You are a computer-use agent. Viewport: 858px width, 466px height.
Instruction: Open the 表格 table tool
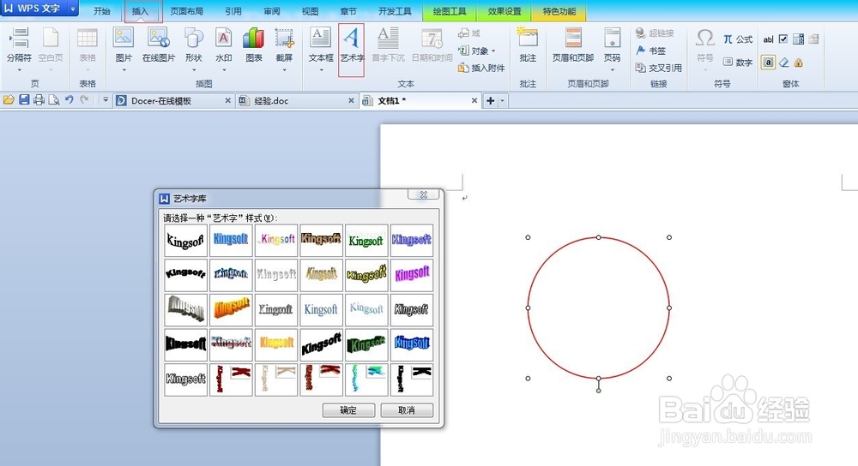click(87, 39)
